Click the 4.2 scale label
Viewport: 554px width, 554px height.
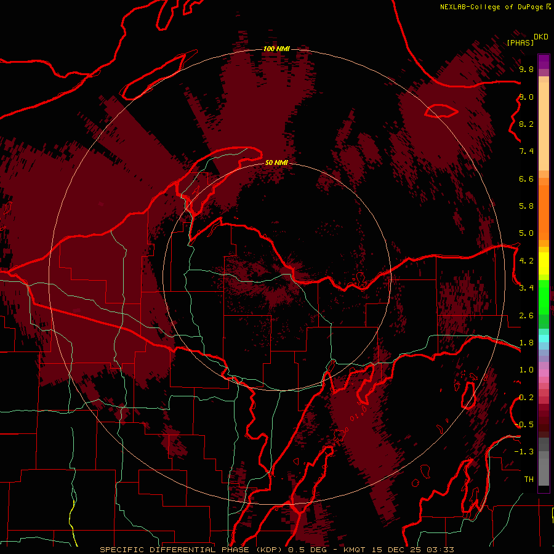point(526,261)
